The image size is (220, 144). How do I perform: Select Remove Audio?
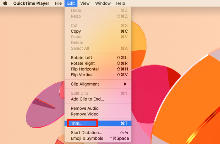98,108
